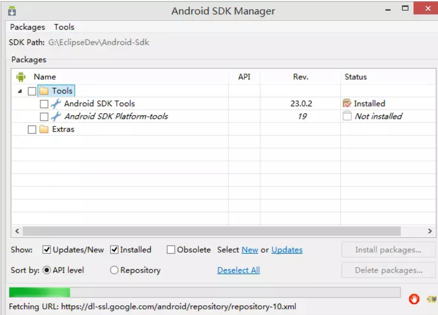Click the wrench icon for Android SDK Tools
This screenshot has height=315, width=438.
[56, 104]
